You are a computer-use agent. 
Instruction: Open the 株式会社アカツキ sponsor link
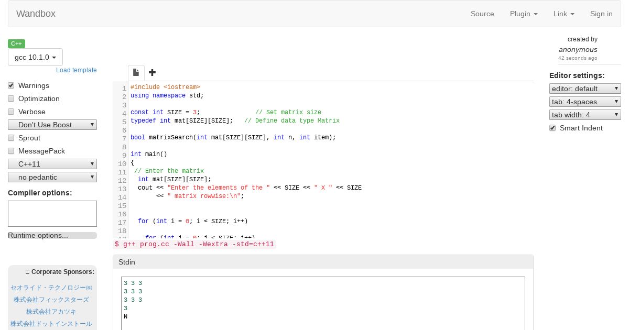[51, 312]
